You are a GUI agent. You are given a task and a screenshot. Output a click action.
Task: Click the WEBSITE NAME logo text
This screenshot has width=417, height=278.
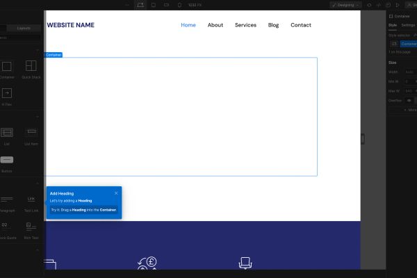(71, 25)
